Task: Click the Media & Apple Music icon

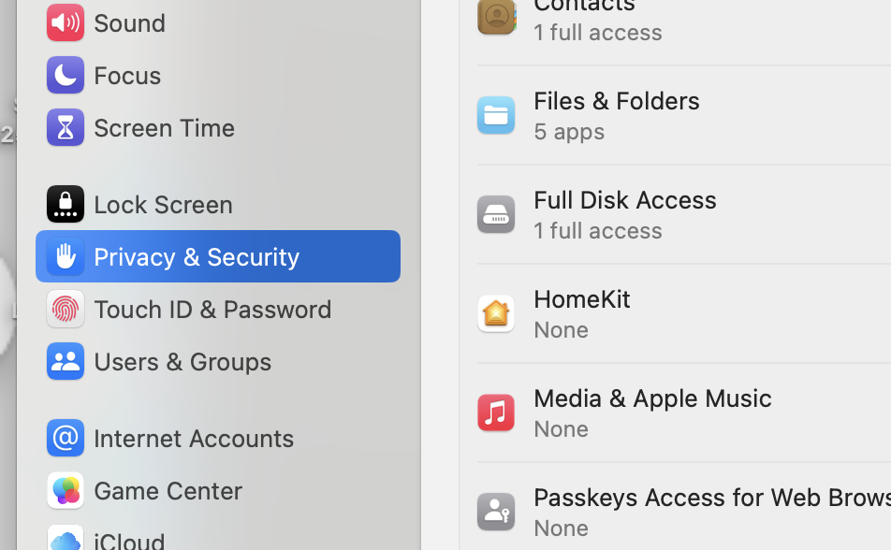Action: (496, 412)
